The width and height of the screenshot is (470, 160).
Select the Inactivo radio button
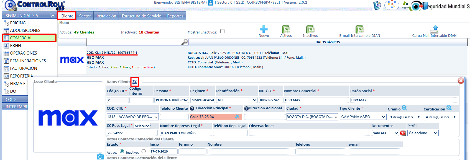point(144,151)
